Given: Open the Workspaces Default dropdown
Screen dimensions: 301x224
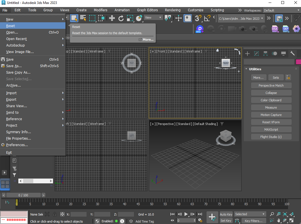Looking at the screenshot, I should coord(282,10).
